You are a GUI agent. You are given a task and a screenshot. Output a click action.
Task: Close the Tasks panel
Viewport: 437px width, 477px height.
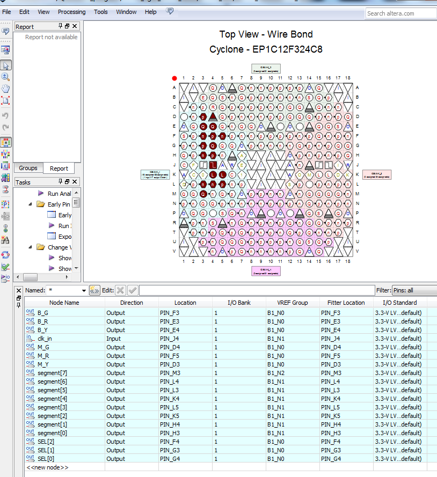pos(75,181)
